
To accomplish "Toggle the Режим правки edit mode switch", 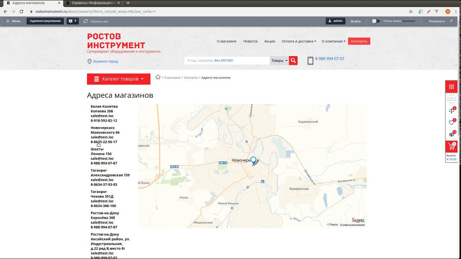I will click(376, 21).
